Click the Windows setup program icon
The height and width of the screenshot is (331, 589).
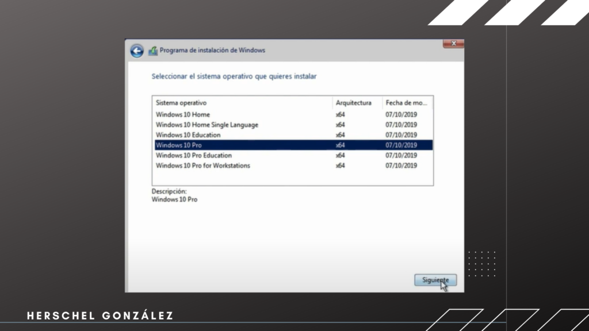click(x=152, y=51)
